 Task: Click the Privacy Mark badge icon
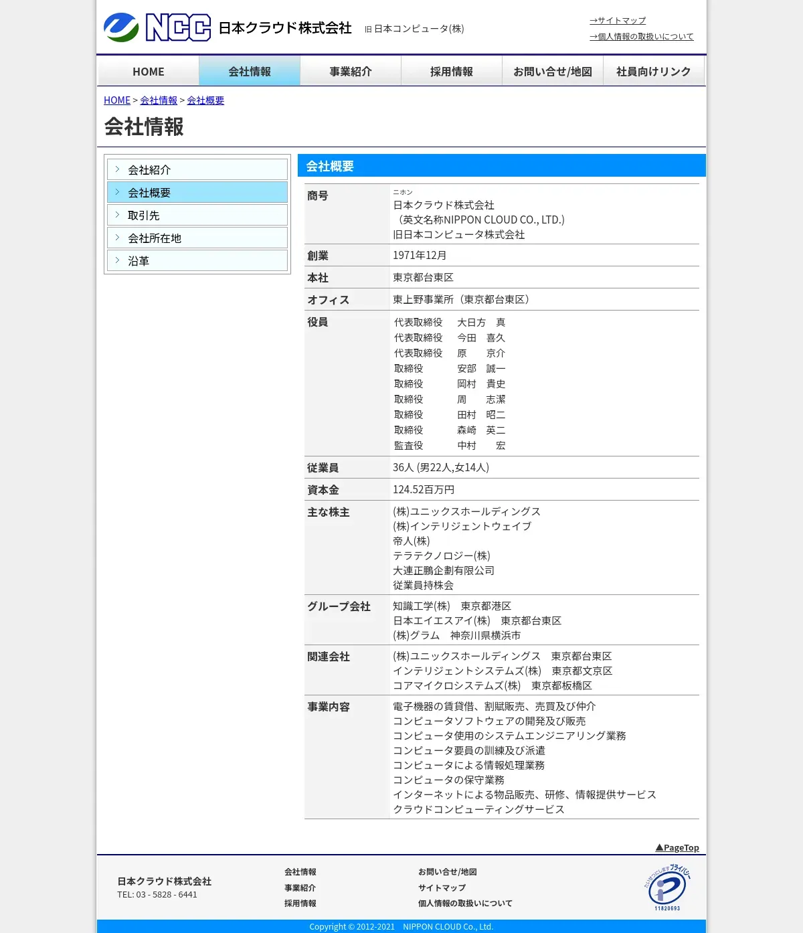[667, 887]
